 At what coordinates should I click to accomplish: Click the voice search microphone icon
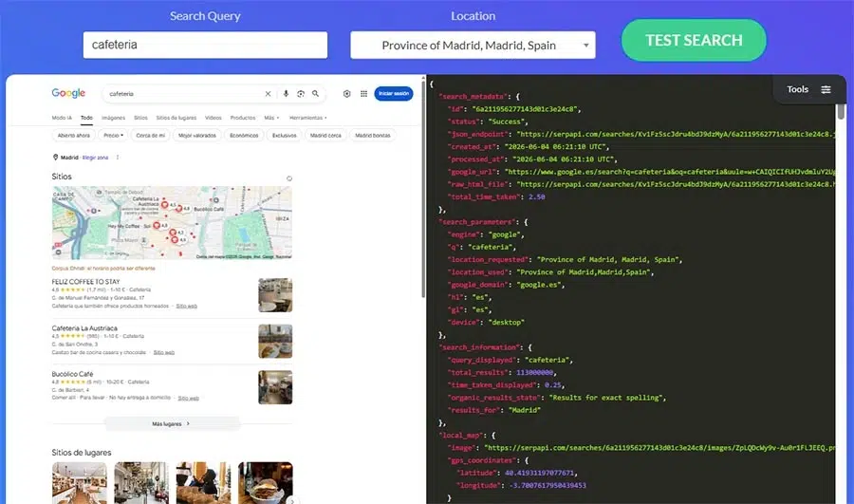click(286, 94)
